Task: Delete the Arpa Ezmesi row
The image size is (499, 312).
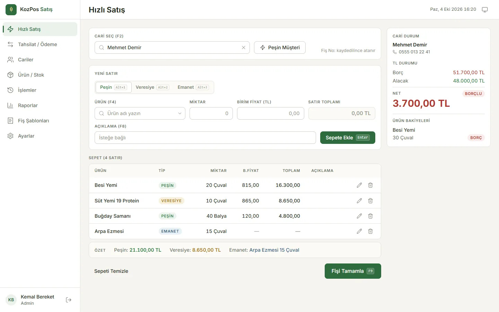Action: pos(370,231)
